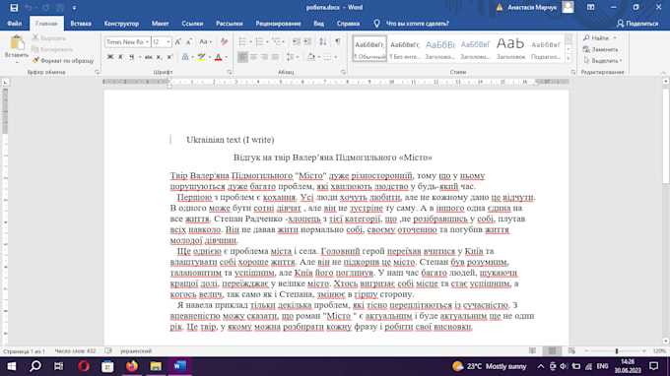The image size is (670, 376).
Task: Click the Заменить replace button
Action: pyautogui.click(x=601, y=49)
